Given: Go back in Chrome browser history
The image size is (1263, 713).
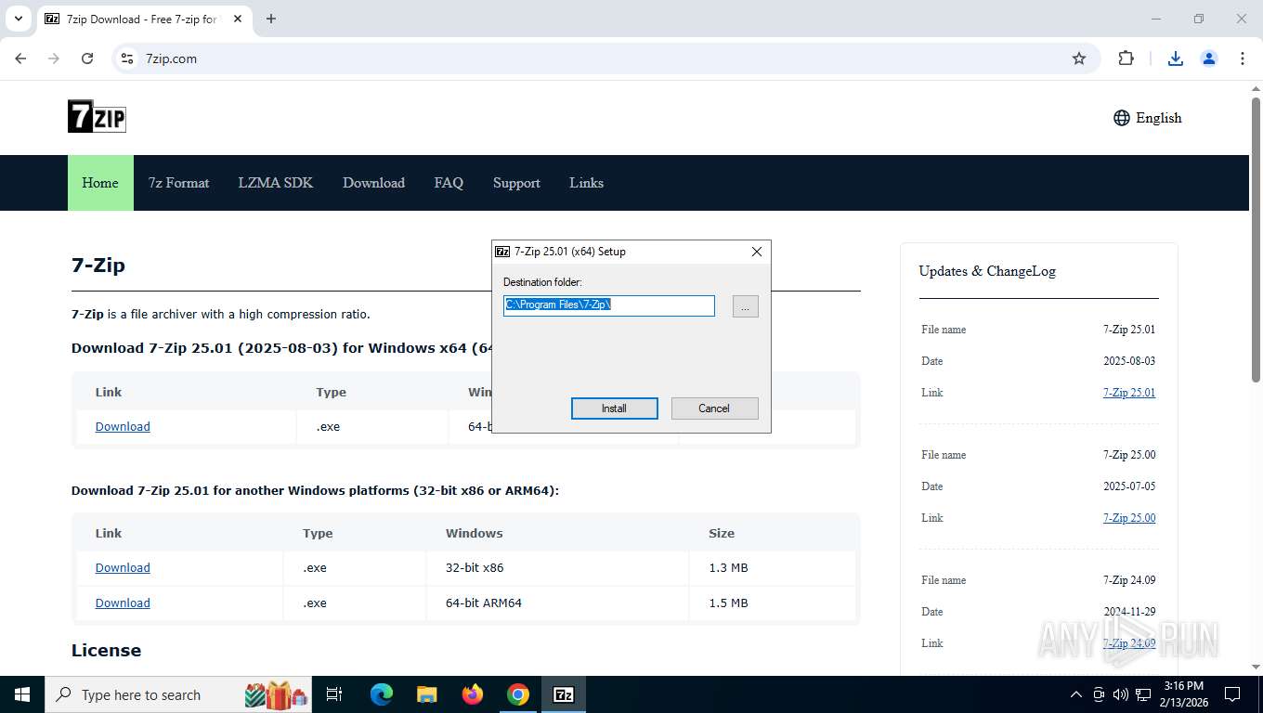Looking at the screenshot, I should pyautogui.click(x=20, y=58).
